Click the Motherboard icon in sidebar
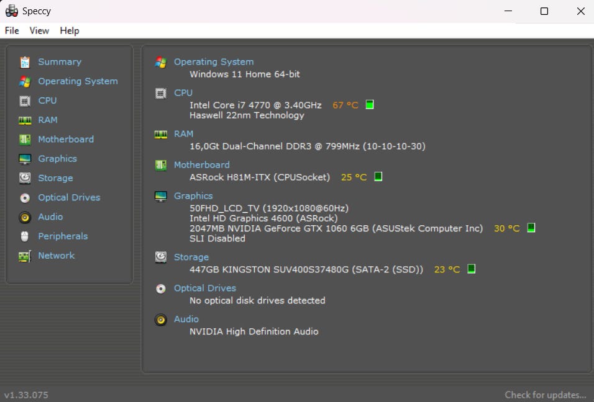Screen dimensions: 594x402 tap(25, 140)
